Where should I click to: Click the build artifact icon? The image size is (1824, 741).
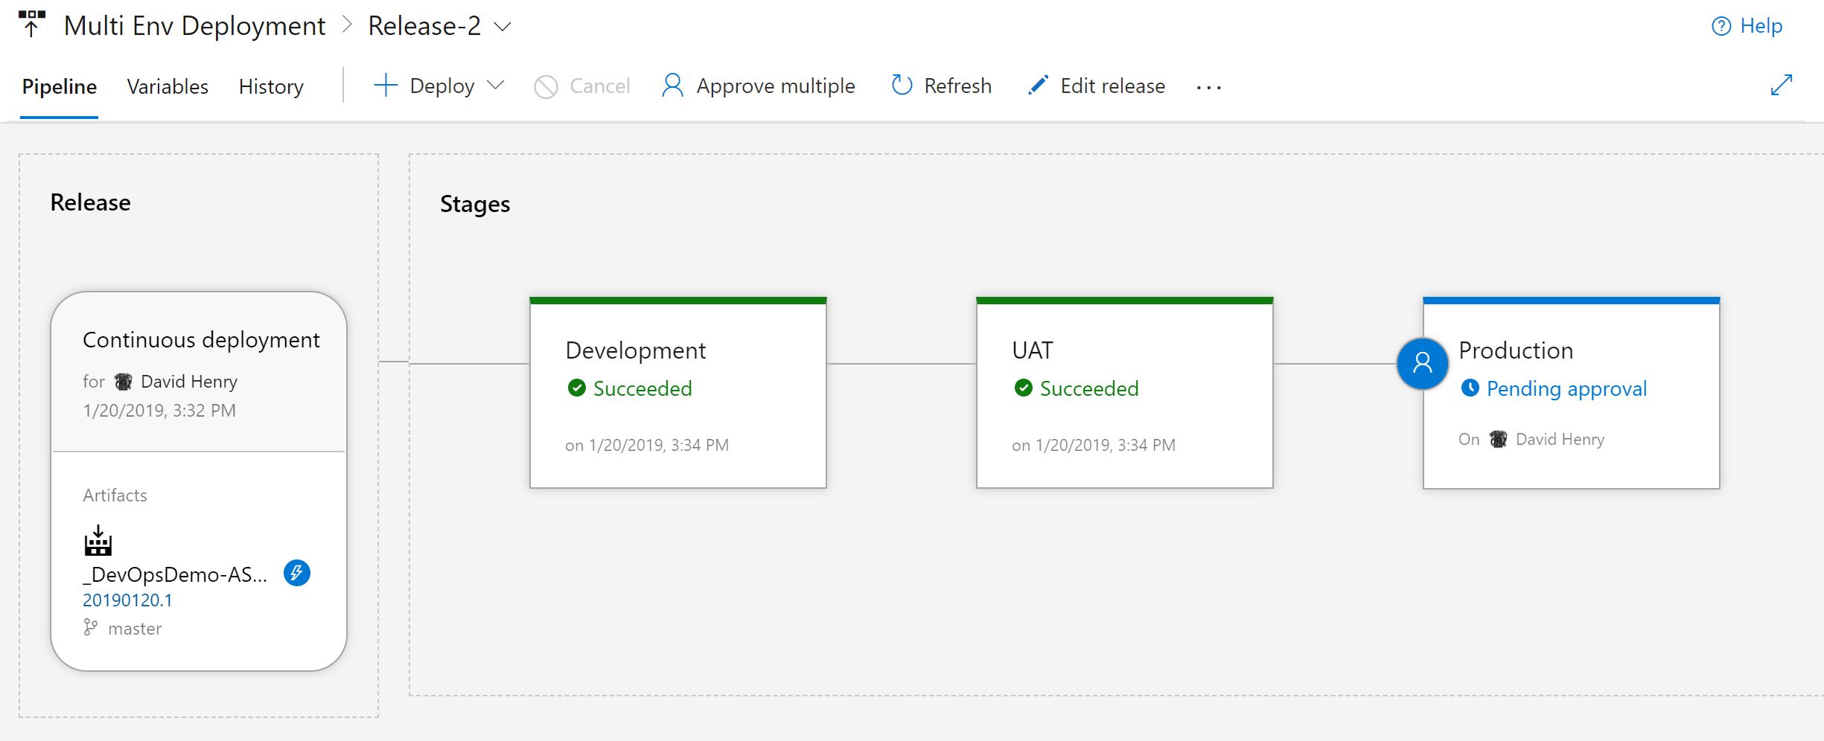[x=98, y=542]
